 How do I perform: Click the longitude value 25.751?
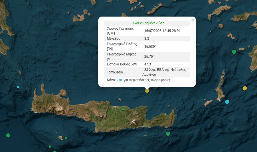point(149,57)
